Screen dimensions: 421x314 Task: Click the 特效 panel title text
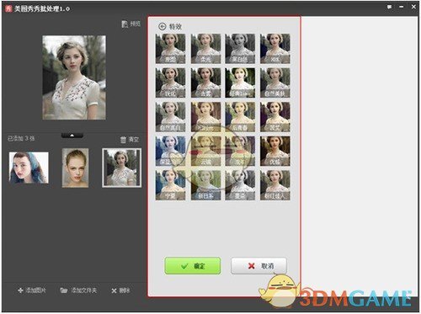tap(175, 27)
